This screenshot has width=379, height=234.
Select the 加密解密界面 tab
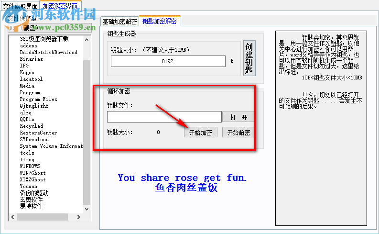tap(60, 5)
